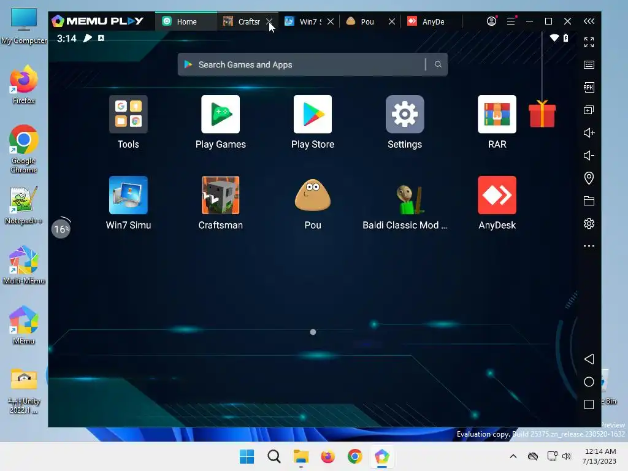The height and width of the screenshot is (471, 628).
Task: Open the GPS location icon
Action: [x=589, y=178]
